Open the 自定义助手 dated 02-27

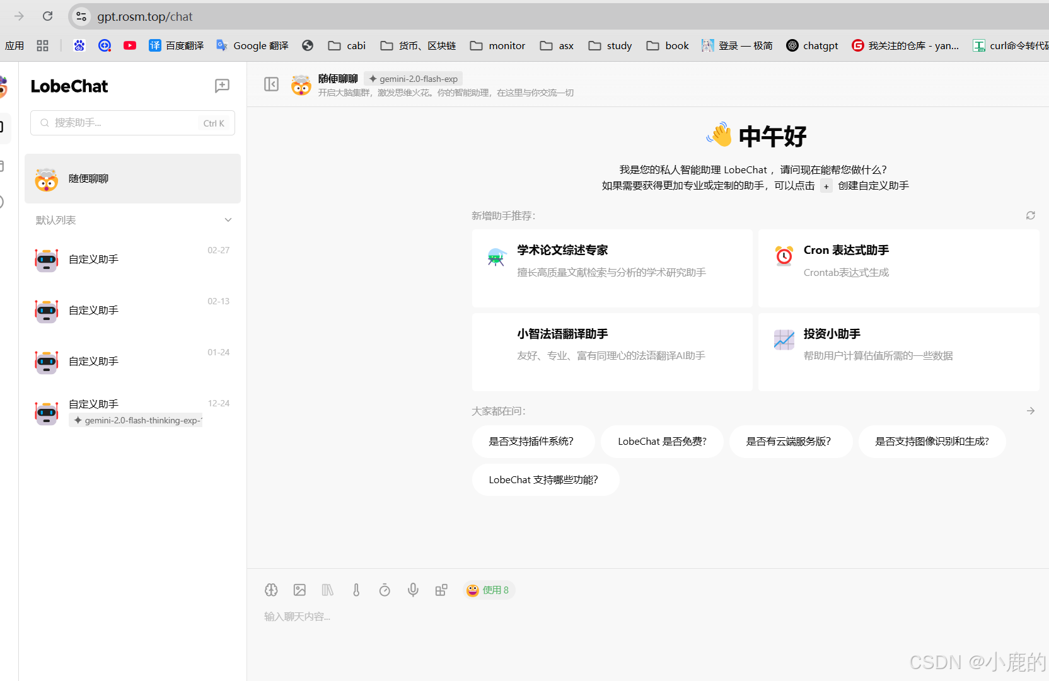pos(132,260)
